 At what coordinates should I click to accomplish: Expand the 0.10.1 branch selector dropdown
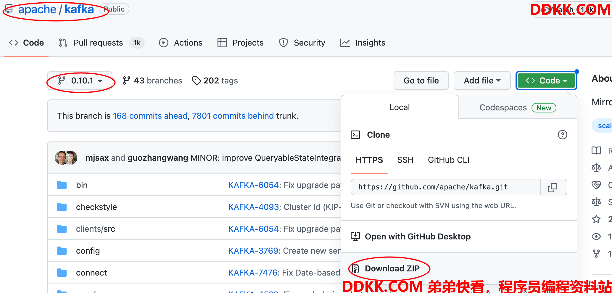tap(80, 81)
